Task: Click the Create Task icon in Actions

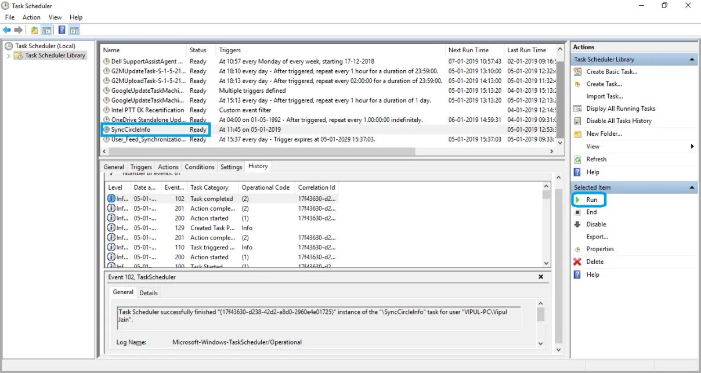Action: coord(577,84)
